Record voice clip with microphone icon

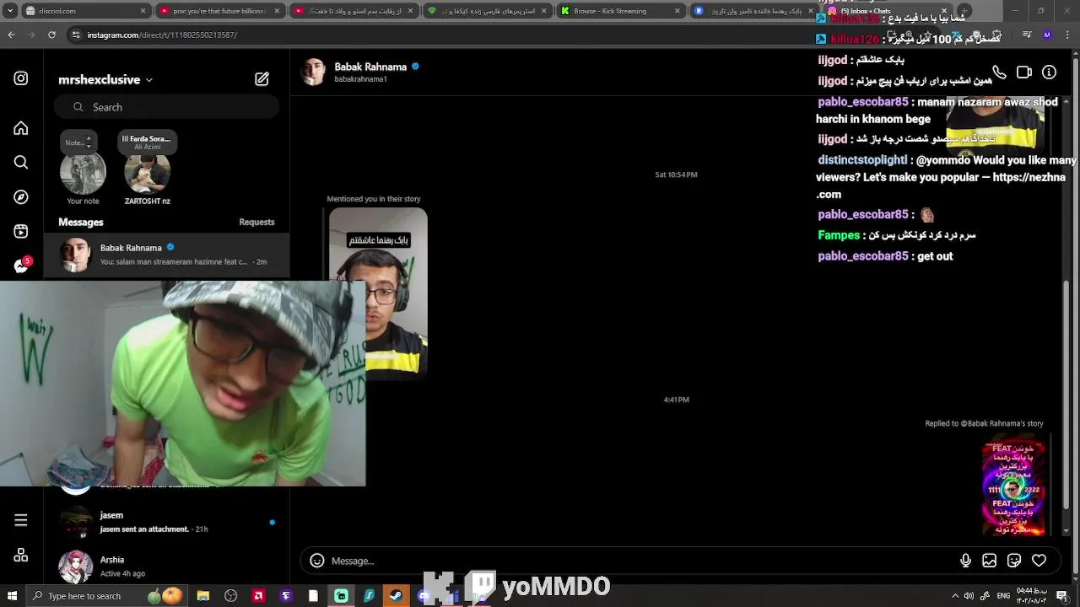coord(965,561)
